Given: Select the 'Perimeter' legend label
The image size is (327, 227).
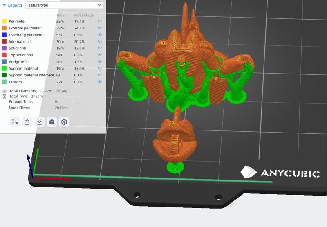Looking at the screenshot, I should click(17, 22).
